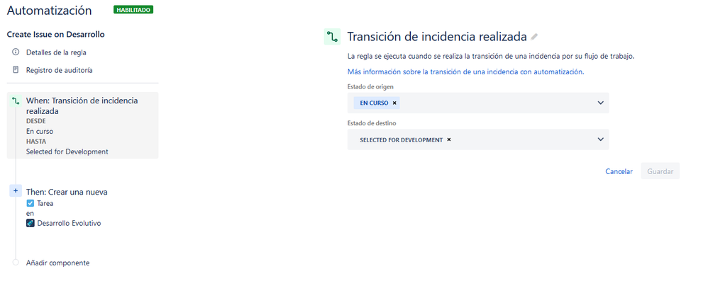
Task: Click the EN CURSO tag label
Action: [374, 103]
